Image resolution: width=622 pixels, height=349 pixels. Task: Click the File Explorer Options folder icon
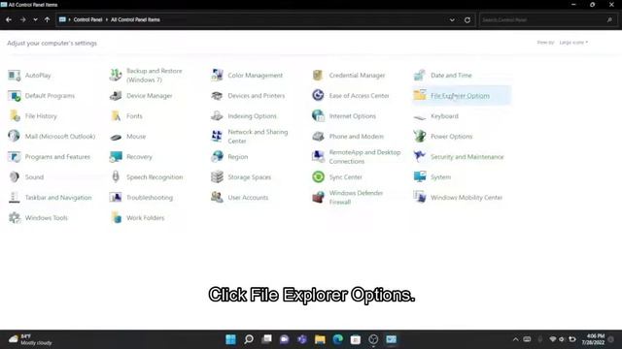(x=420, y=95)
